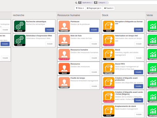Install the Pointeuse module
The image size is (157, 118).
click(94, 30)
